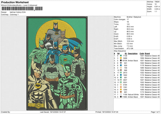The width and height of the screenshot is (161, 114).
Task: Select the blue swatch in stop row 5
Action: tap(121, 65)
